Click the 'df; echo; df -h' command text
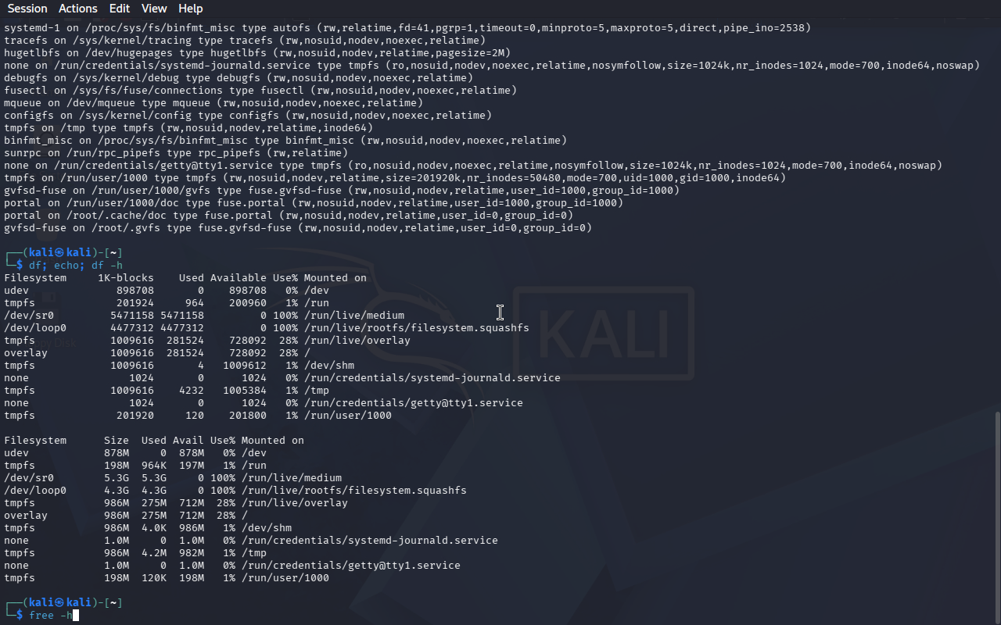This screenshot has width=1001, height=625. (x=76, y=265)
